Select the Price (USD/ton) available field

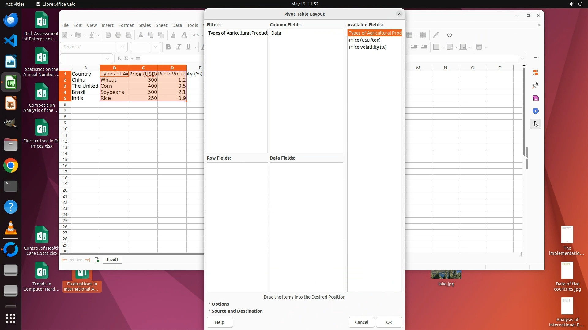[364, 40]
